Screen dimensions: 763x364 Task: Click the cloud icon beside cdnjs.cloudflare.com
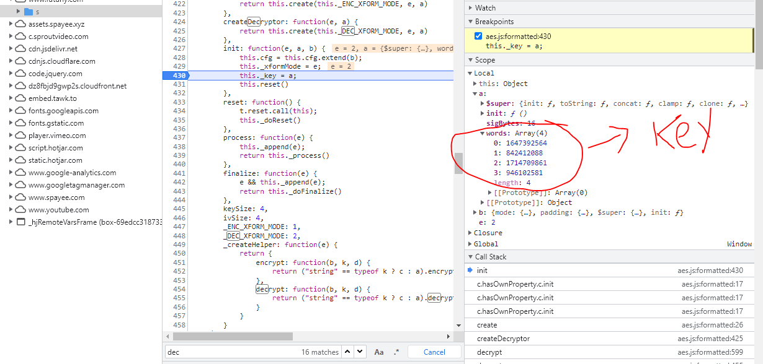tap(21, 61)
